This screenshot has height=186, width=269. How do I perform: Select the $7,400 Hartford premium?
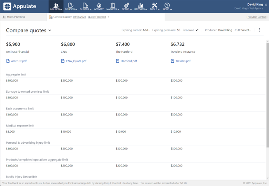123,44
